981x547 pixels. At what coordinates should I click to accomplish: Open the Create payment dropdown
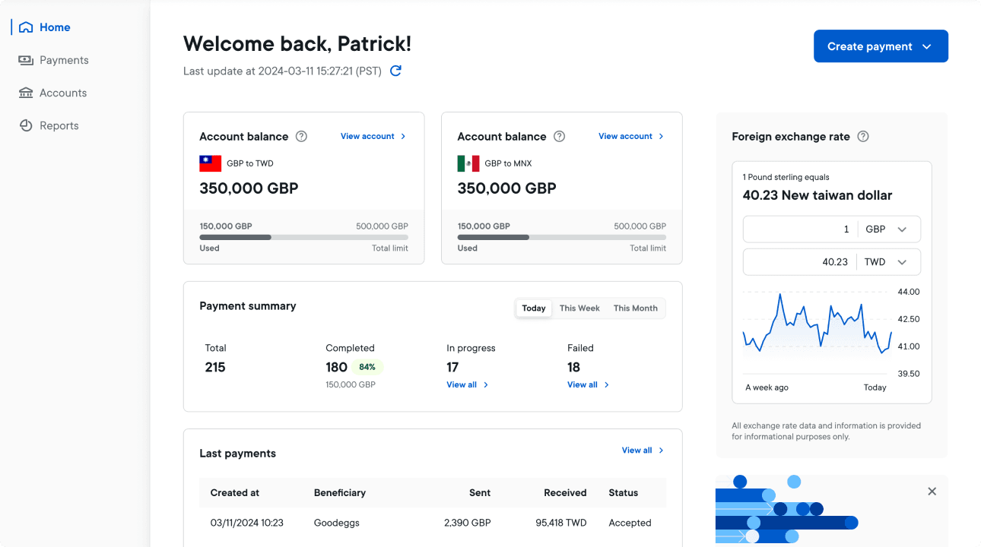point(881,46)
